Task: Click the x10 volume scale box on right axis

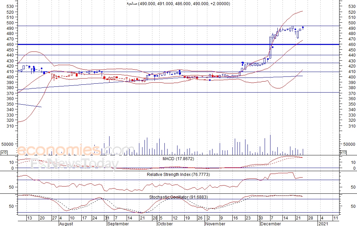Action: (x=343, y=153)
